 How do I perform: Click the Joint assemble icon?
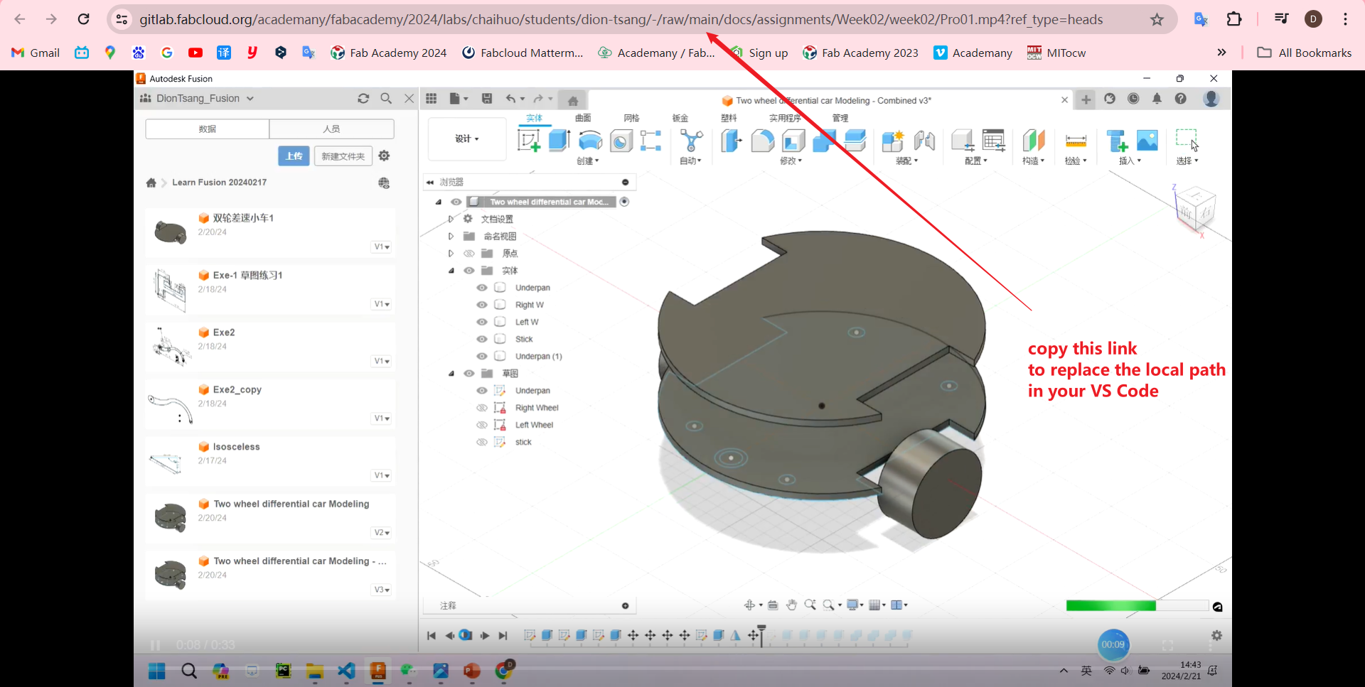coord(924,141)
